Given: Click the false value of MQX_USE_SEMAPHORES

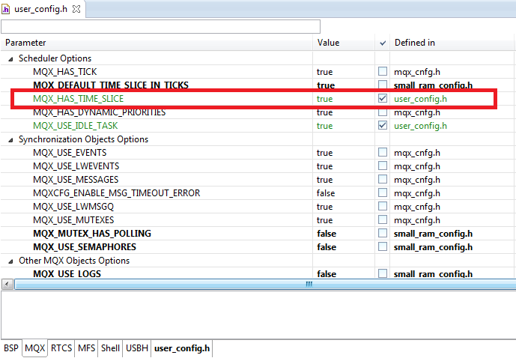Looking at the screenshot, I should tap(327, 247).
